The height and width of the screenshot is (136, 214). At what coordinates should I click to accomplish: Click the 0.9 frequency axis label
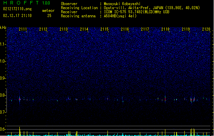tap(3, 78)
